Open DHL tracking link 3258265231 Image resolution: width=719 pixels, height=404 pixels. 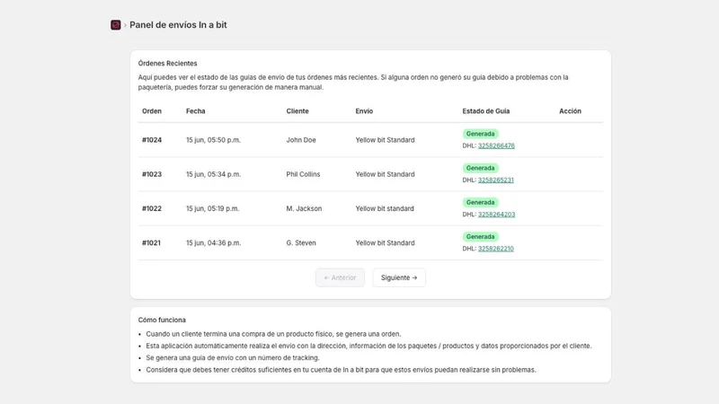496,180
